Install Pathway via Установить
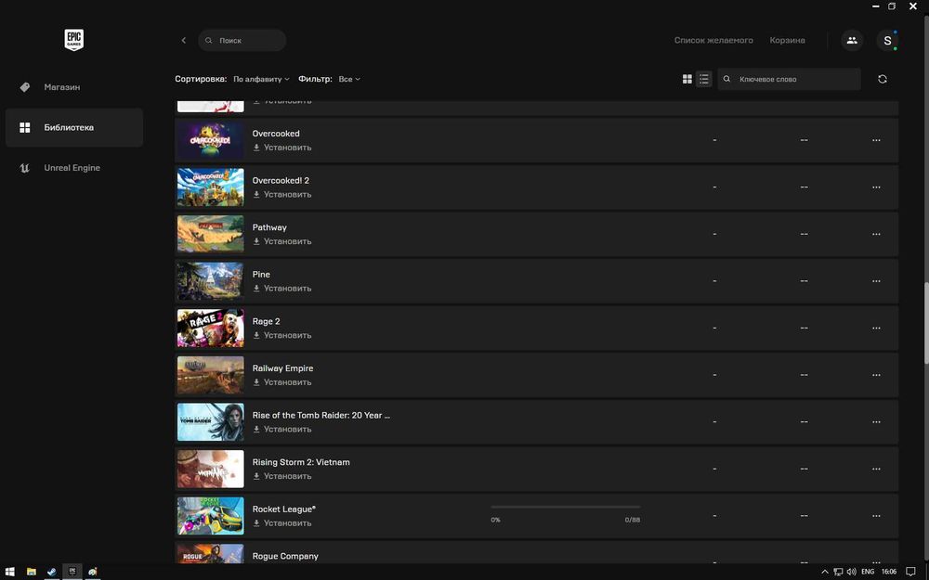Screen dimensions: 929x580 coord(282,241)
